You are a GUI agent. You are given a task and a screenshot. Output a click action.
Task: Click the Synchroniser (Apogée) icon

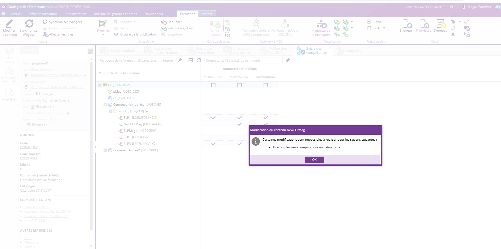(x=45, y=22)
